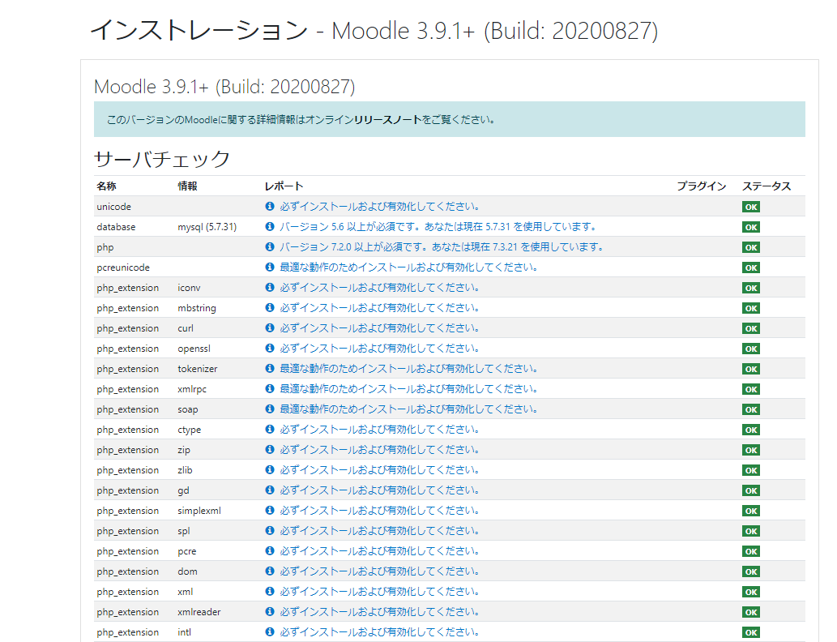
Task: Open the リリースノート release notes link
Action: point(388,120)
